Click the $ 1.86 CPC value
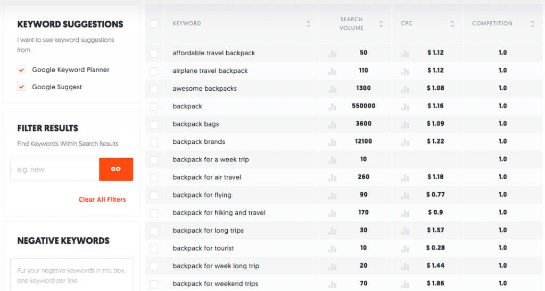 pyautogui.click(x=435, y=284)
